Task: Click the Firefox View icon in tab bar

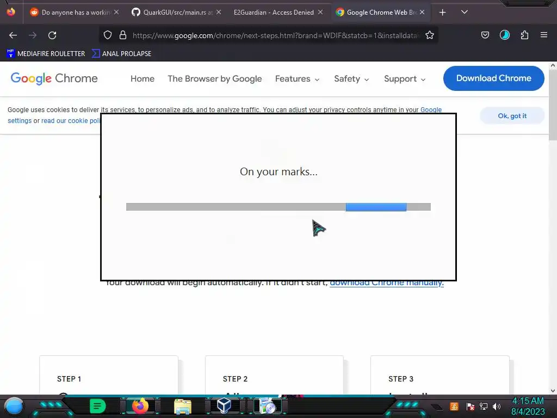Action: point(11,12)
